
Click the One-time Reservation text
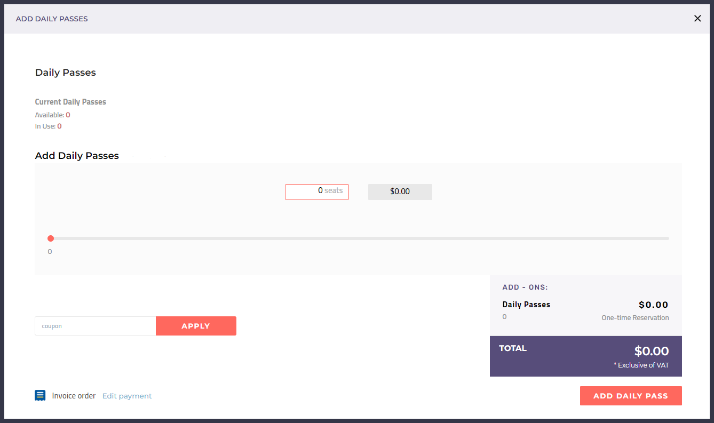(x=635, y=318)
